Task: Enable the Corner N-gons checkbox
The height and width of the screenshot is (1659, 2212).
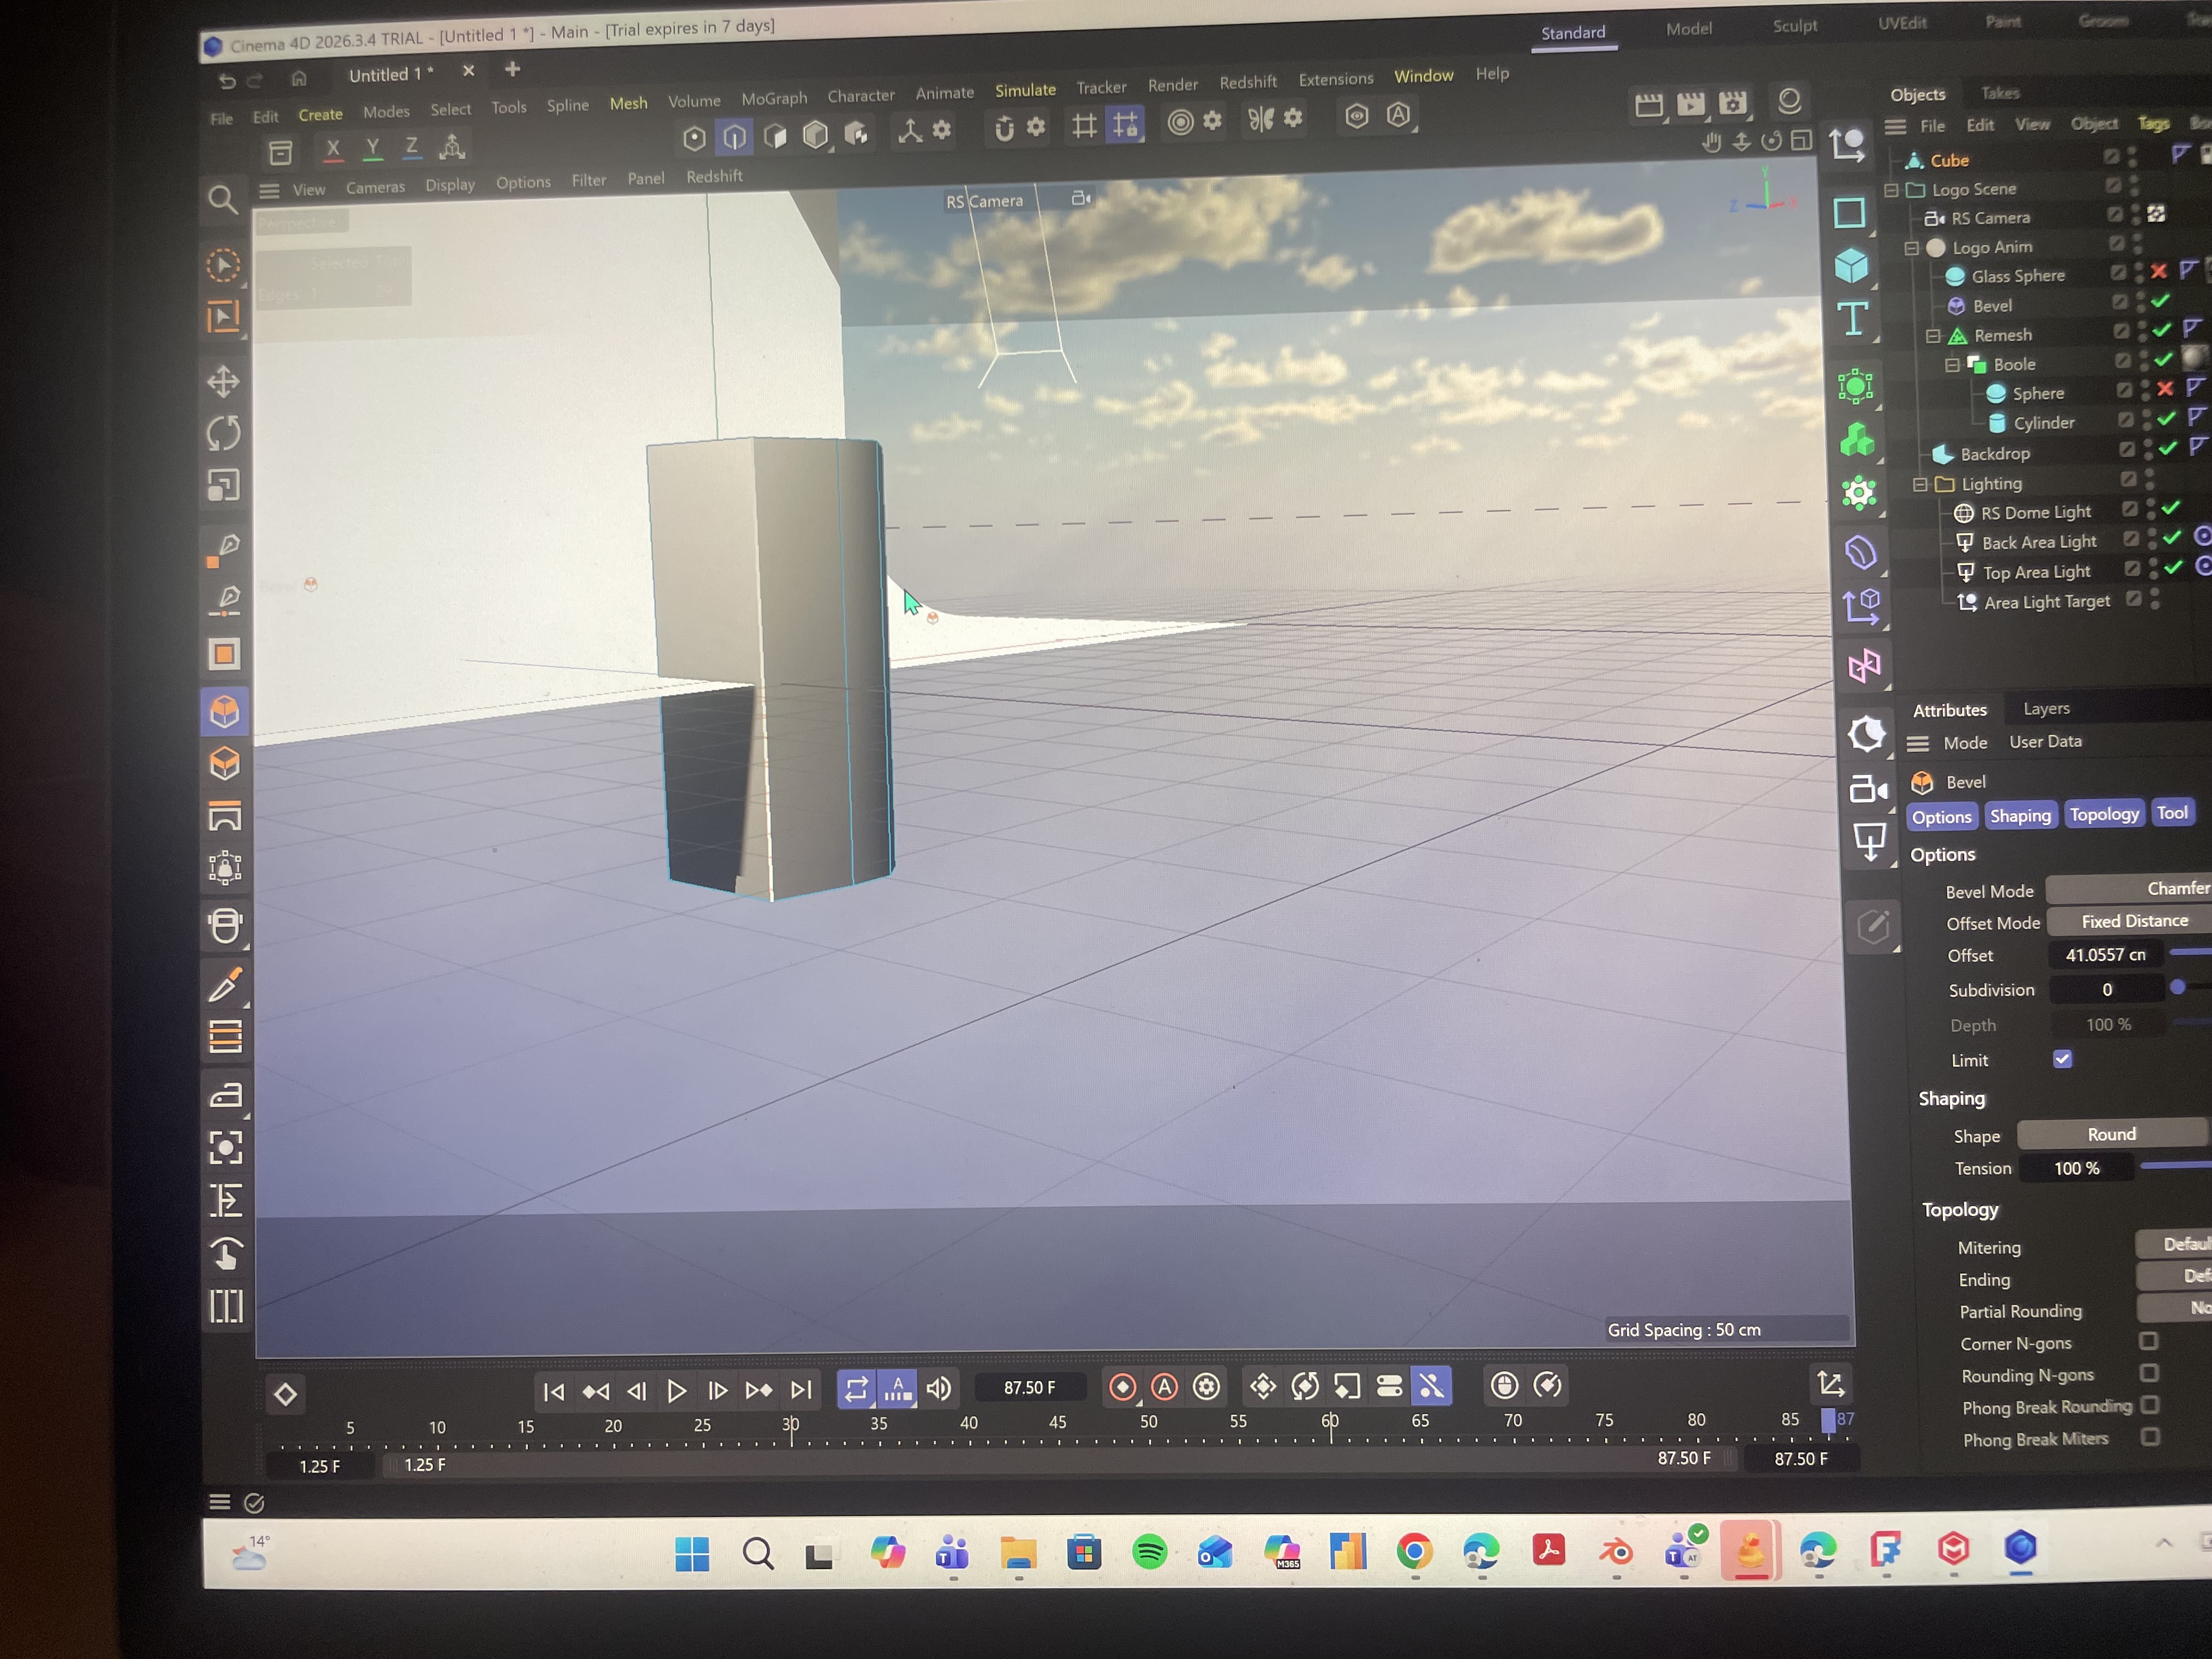Action: click(x=2148, y=1340)
